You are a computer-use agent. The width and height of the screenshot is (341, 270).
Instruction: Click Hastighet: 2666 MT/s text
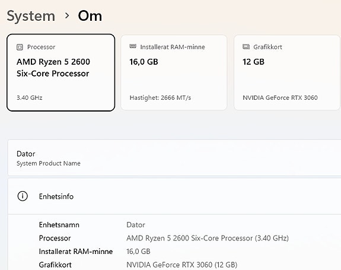tap(160, 98)
